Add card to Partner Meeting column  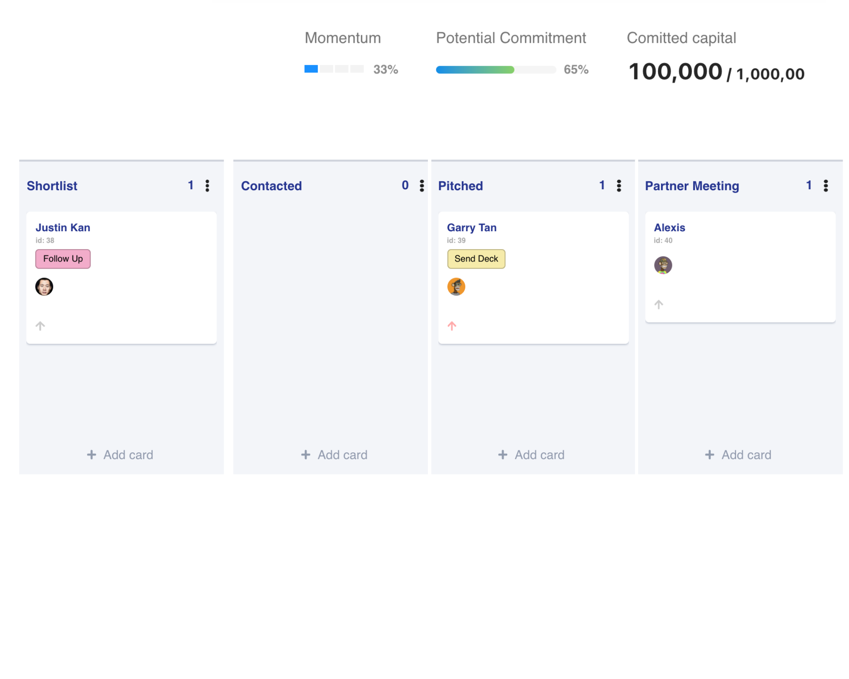point(738,455)
